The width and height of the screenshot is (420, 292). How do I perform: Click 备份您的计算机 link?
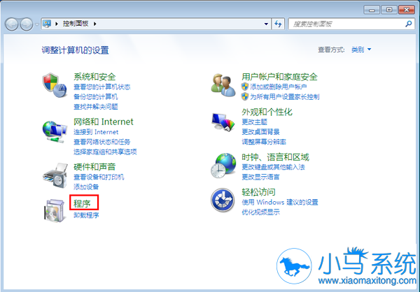(x=96, y=97)
